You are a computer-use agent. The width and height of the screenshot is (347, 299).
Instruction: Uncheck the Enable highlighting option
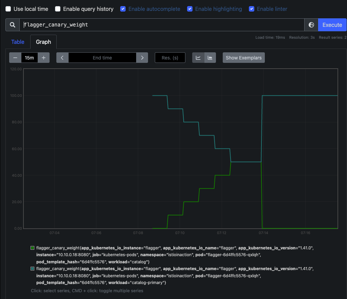(x=190, y=9)
